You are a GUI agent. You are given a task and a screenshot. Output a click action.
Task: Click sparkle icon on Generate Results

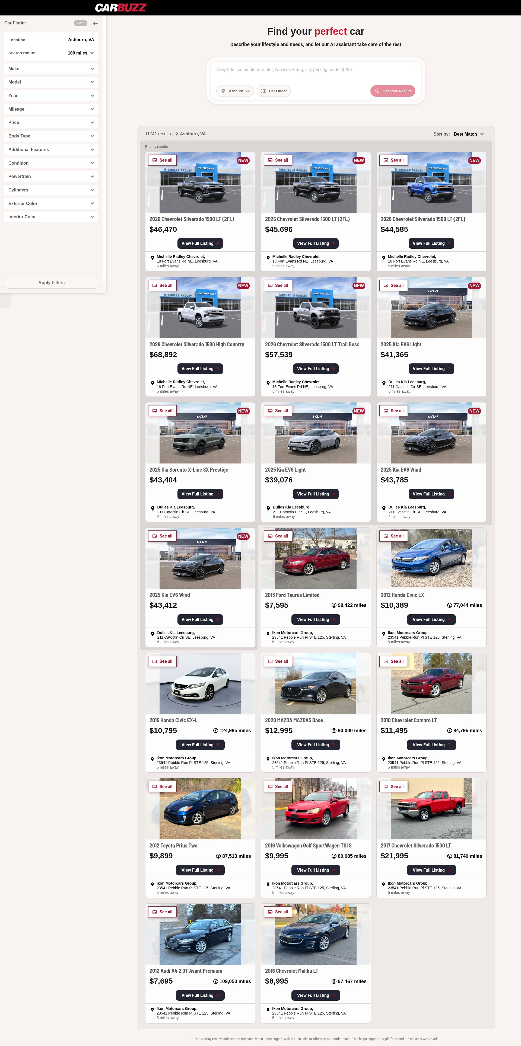click(x=377, y=91)
